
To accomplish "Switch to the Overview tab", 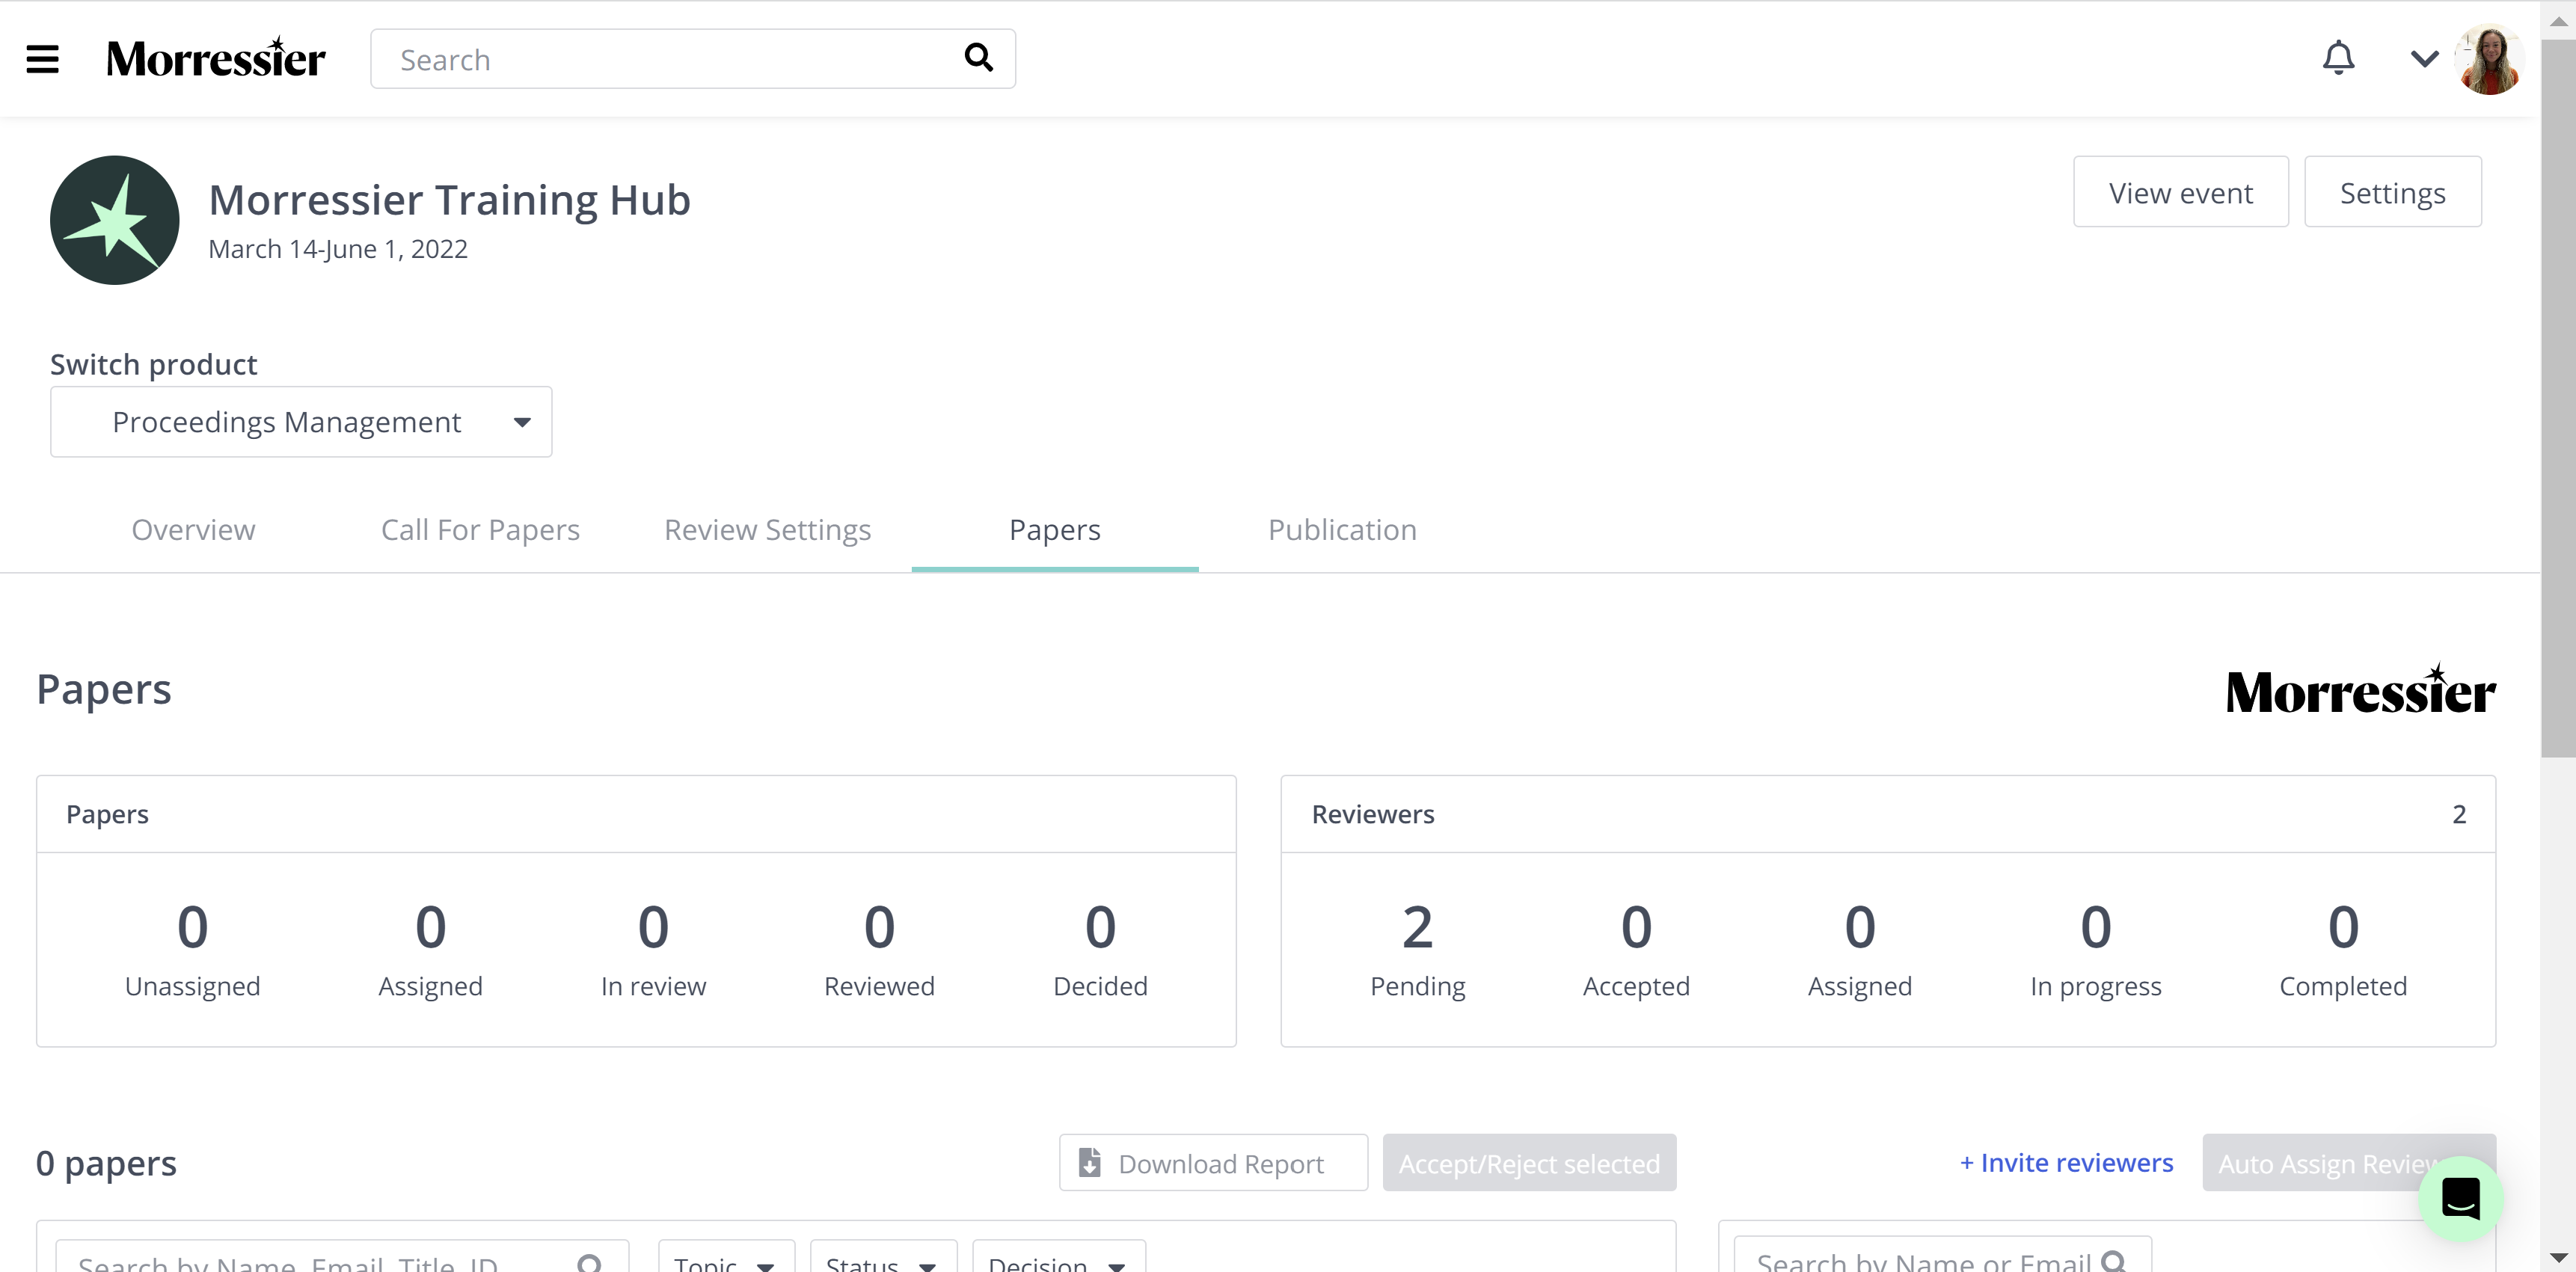I will (x=193, y=530).
